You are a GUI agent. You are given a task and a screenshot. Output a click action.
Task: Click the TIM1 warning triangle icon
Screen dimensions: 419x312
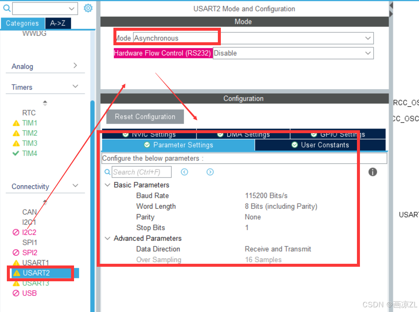[x=16, y=123]
